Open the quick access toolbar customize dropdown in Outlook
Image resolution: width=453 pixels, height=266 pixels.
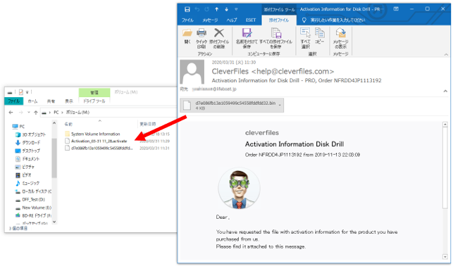pyautogui.click(x=236, y=9)
